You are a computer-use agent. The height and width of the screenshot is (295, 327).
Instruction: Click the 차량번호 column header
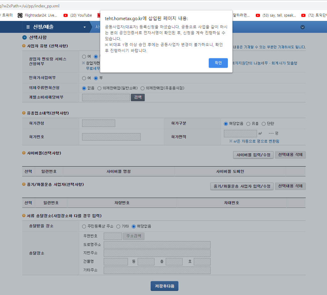(x=122, y=203)
